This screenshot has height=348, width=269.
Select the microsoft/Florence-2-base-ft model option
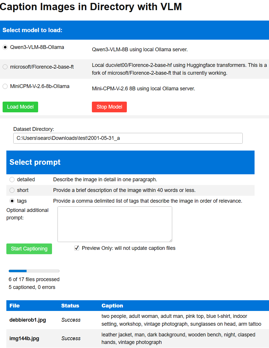(x=5, y=67)
